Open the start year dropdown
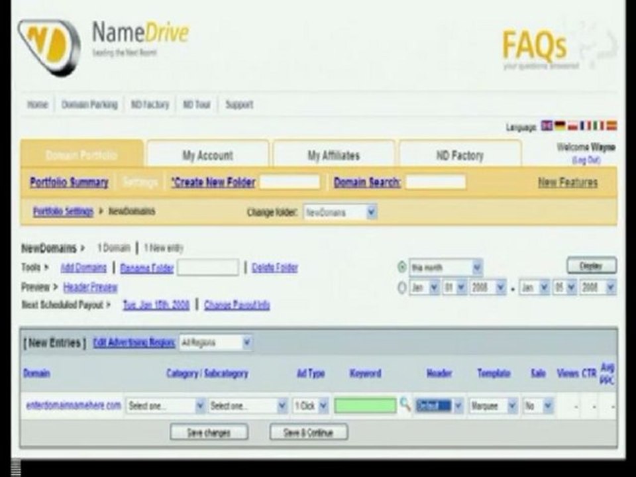 click(x=488, y=288)
